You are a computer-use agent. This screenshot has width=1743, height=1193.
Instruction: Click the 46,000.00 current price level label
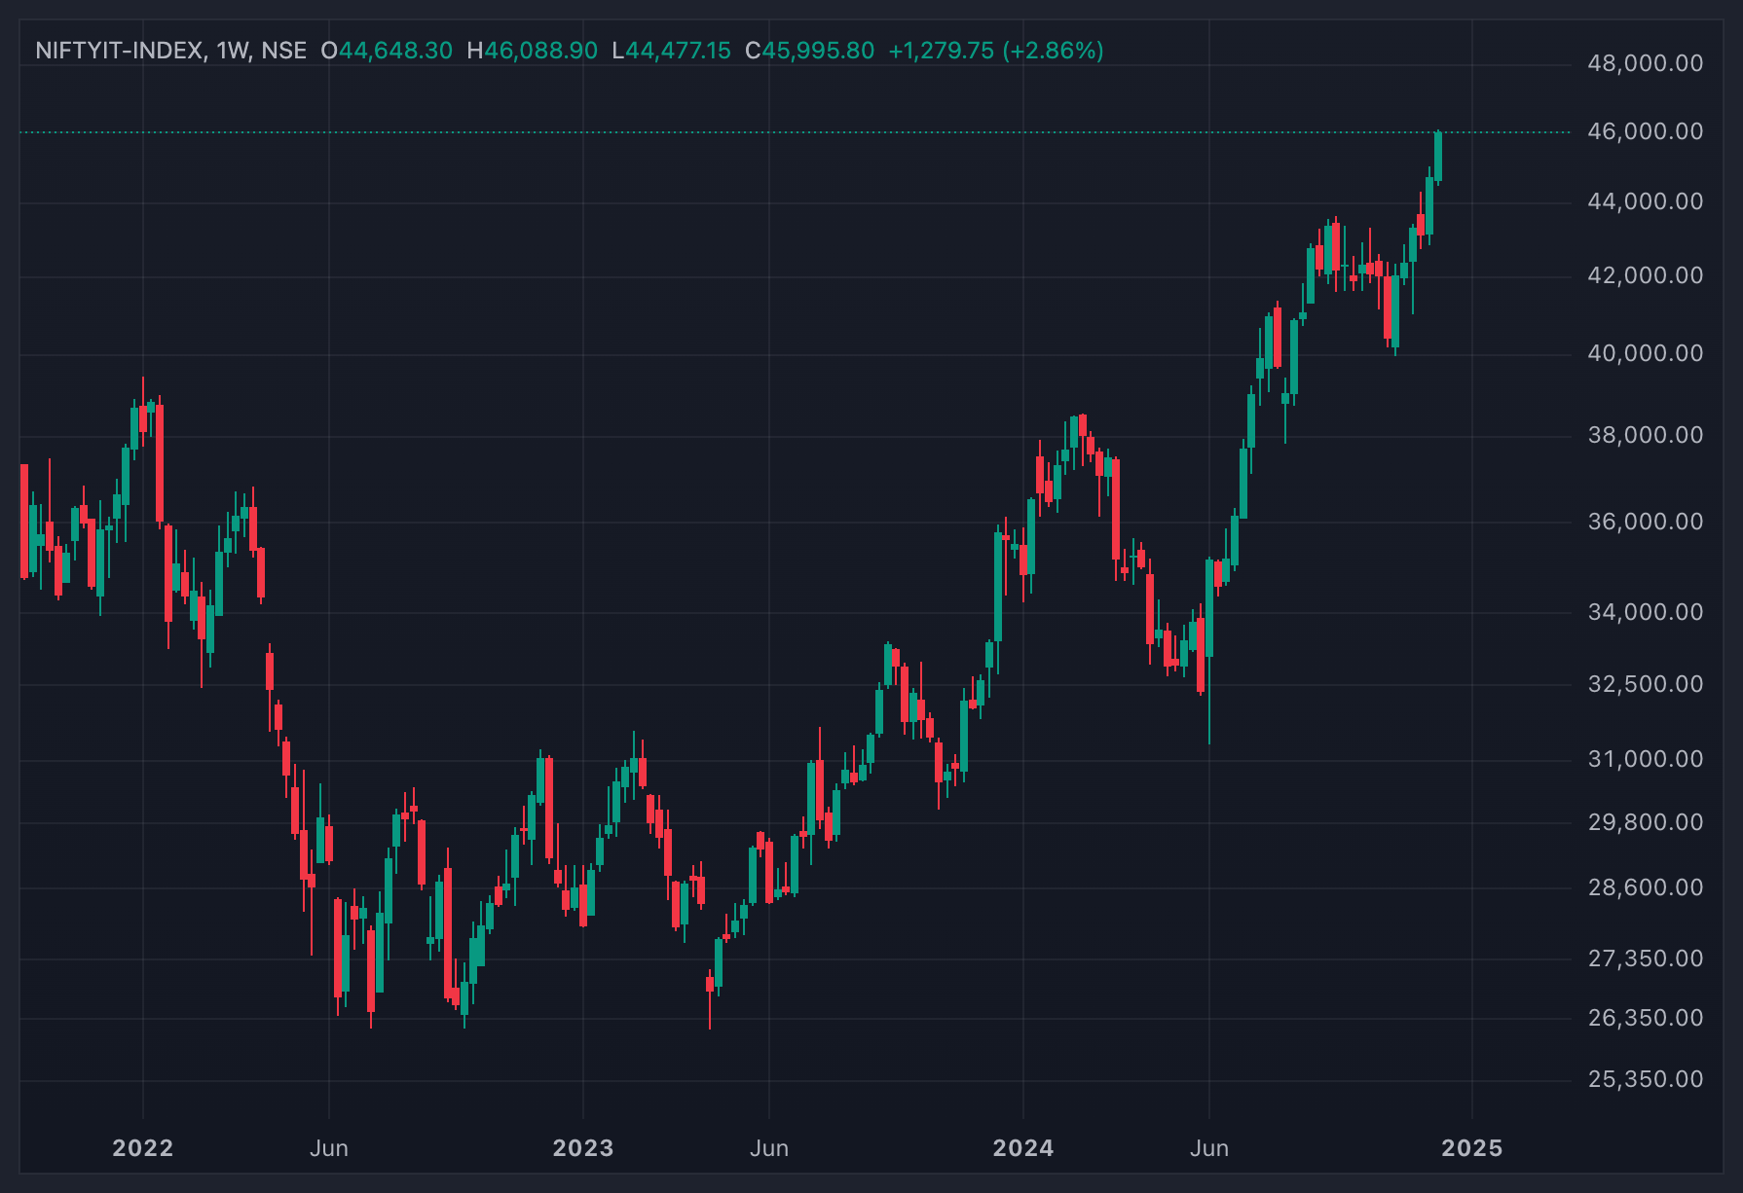(x=1646, y=131)
